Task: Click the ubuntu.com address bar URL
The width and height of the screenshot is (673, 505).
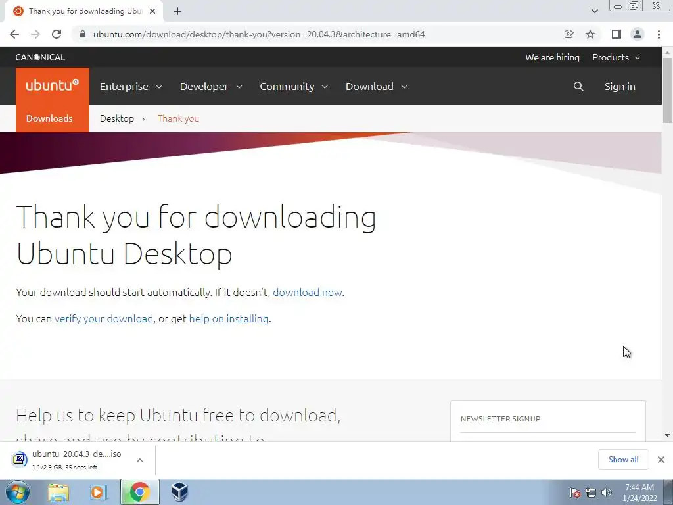Action: coord(259,34)
